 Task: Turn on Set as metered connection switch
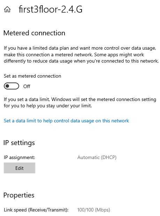(x=12, y=86)
